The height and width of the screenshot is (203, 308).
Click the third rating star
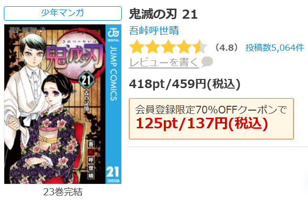168,47
